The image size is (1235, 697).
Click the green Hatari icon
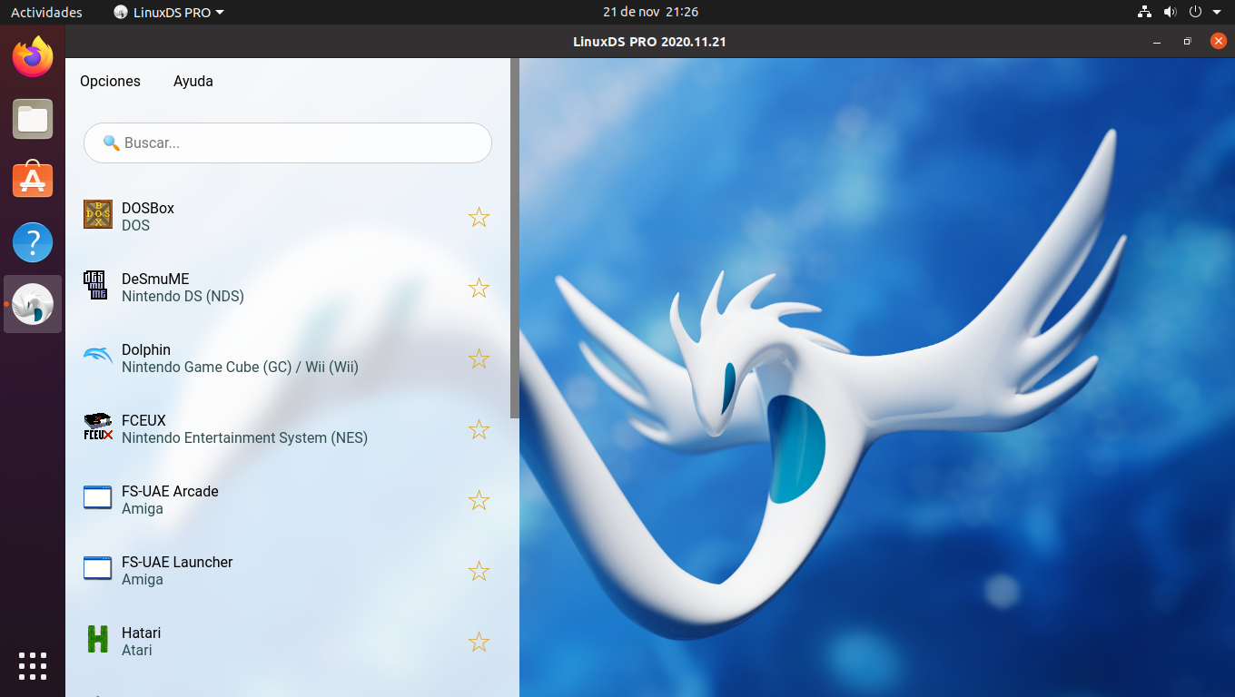point(98,639)
